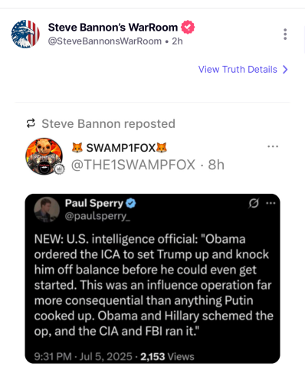
Task: Click Paul Sperry's profile photo
Action: (x=47, y=210)
